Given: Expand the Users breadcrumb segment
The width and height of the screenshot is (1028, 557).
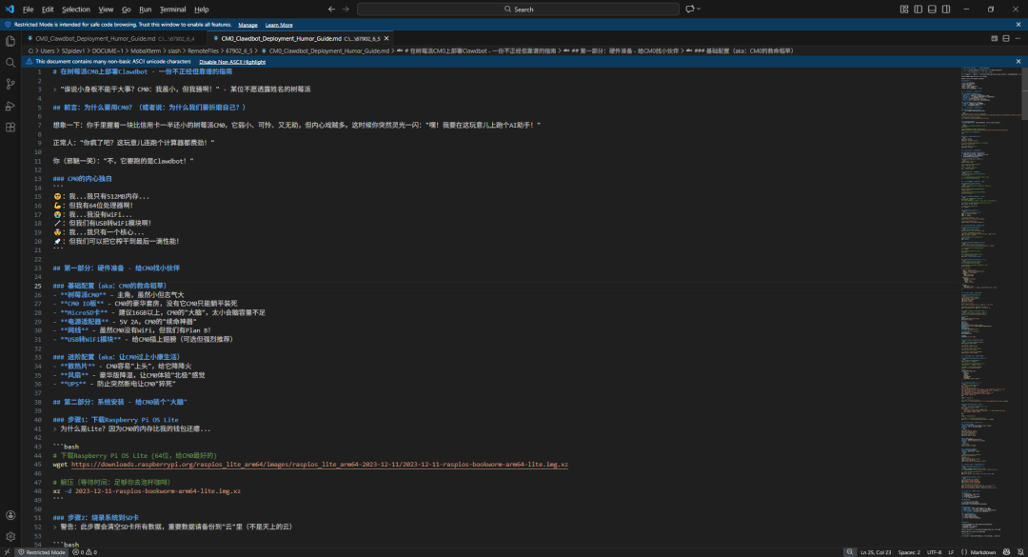Looking at the screenshot, I should (48, 50).
